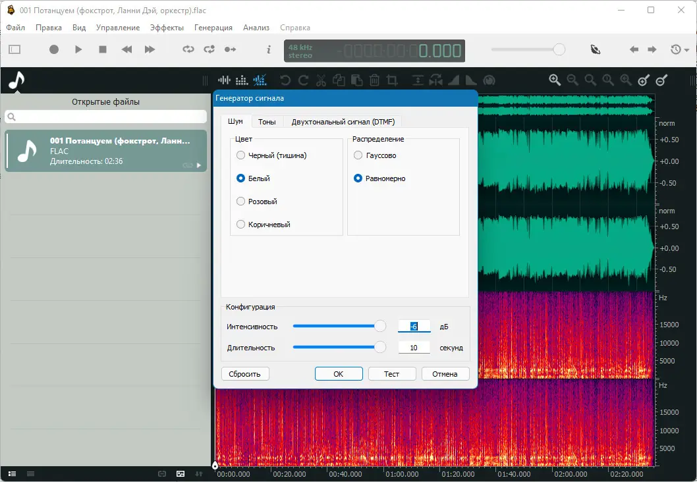
Task: Select the Коричневый noise option
Action: [x=241, y=225]
